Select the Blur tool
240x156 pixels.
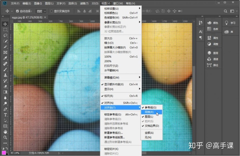(5, 98)
